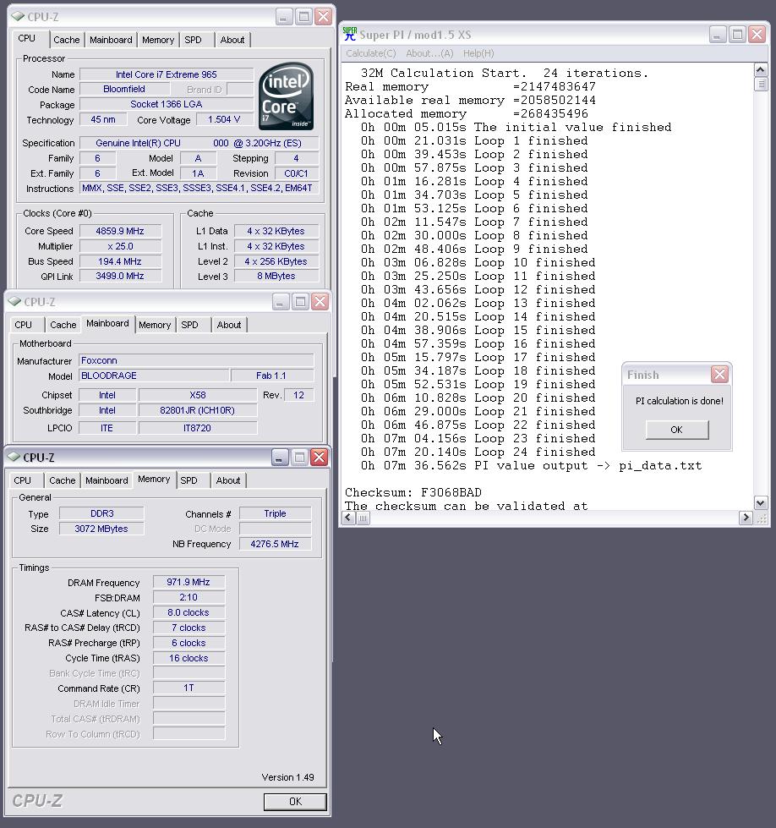Screen dimensions: 776x828
Task: Click Super PI vertical scrollbar thumb
Action: point(761,84)
